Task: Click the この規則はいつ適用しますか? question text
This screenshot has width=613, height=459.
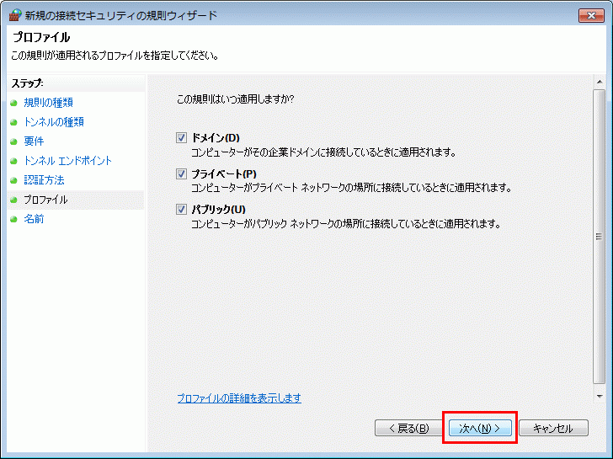Action: (236, 99)
